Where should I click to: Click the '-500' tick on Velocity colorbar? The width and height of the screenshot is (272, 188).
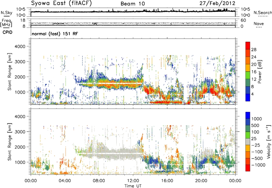[257, 158]
